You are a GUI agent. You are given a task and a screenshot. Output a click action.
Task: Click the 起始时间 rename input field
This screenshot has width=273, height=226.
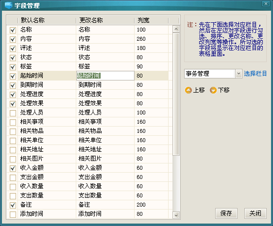(x=105, y=76)
